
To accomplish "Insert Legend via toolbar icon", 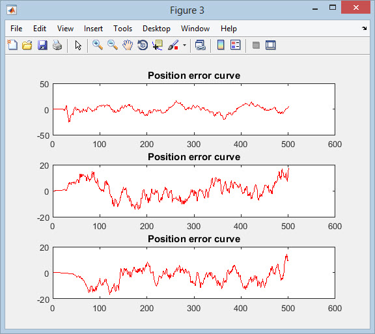I will coord(235,45).
